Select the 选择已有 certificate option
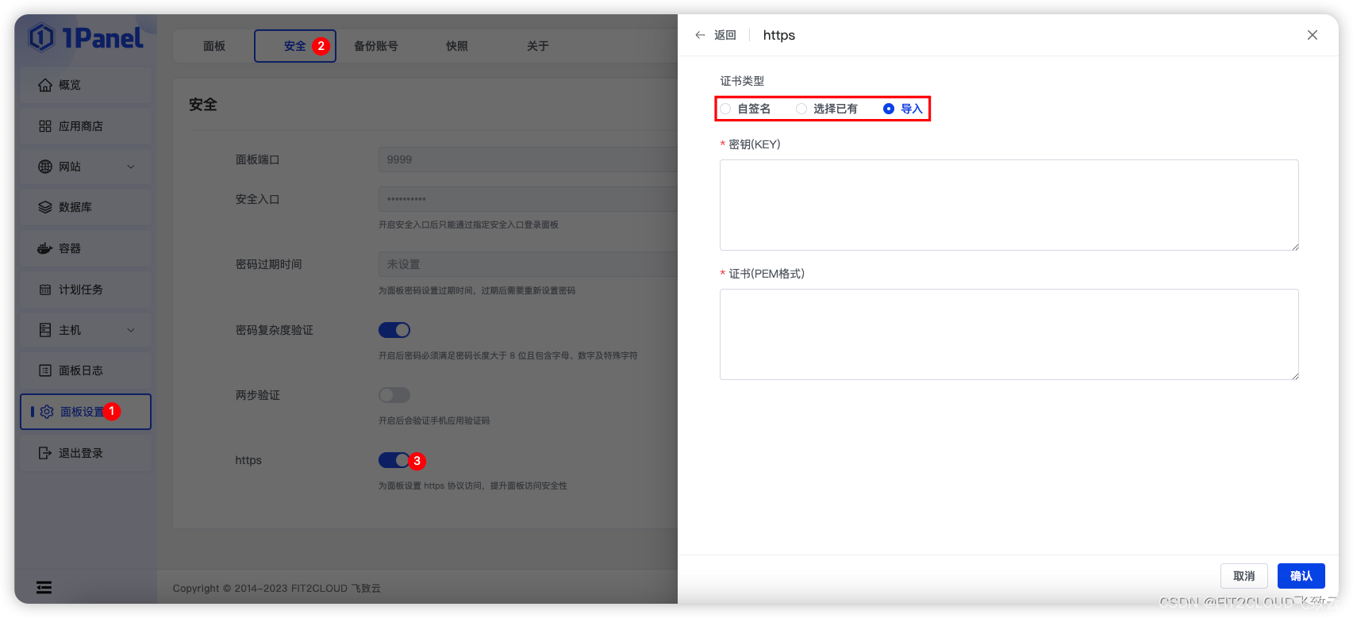Screen dimensions: 1353x618 tap(827, 109)
